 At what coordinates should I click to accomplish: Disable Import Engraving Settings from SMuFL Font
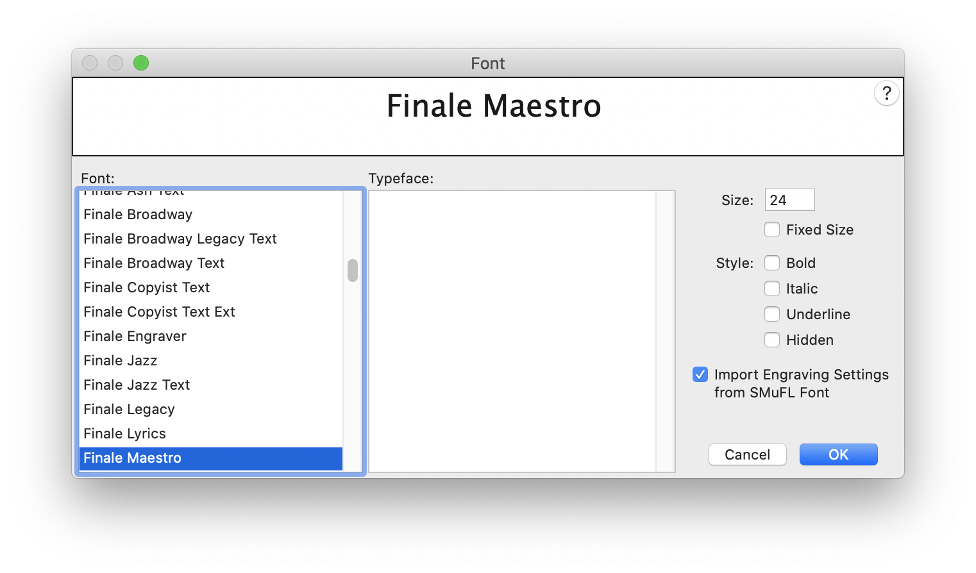pos(700,374)
